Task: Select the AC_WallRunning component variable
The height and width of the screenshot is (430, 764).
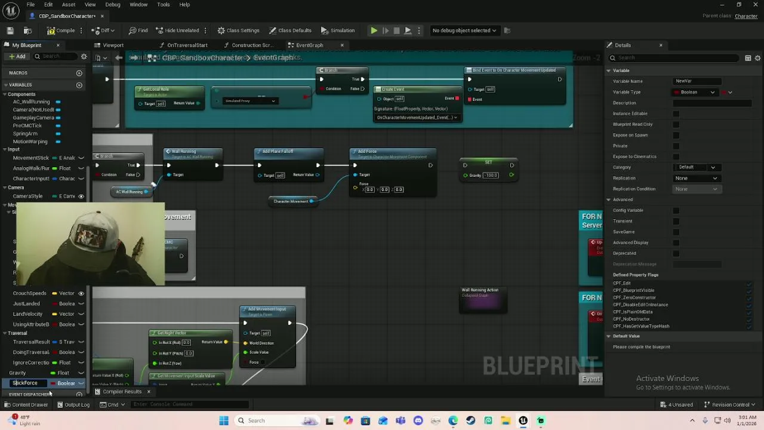Action: click(x=31, y=102)
